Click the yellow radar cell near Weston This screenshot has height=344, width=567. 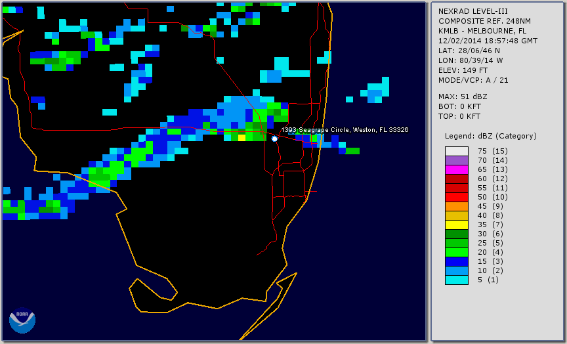pyautogui.click(x=242, y=137)
